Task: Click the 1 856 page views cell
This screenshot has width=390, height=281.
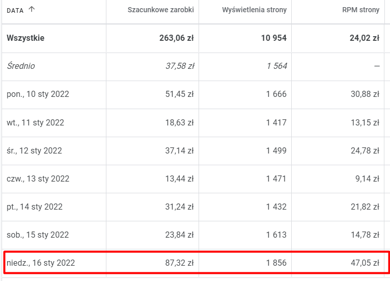Action: point(275,263)
